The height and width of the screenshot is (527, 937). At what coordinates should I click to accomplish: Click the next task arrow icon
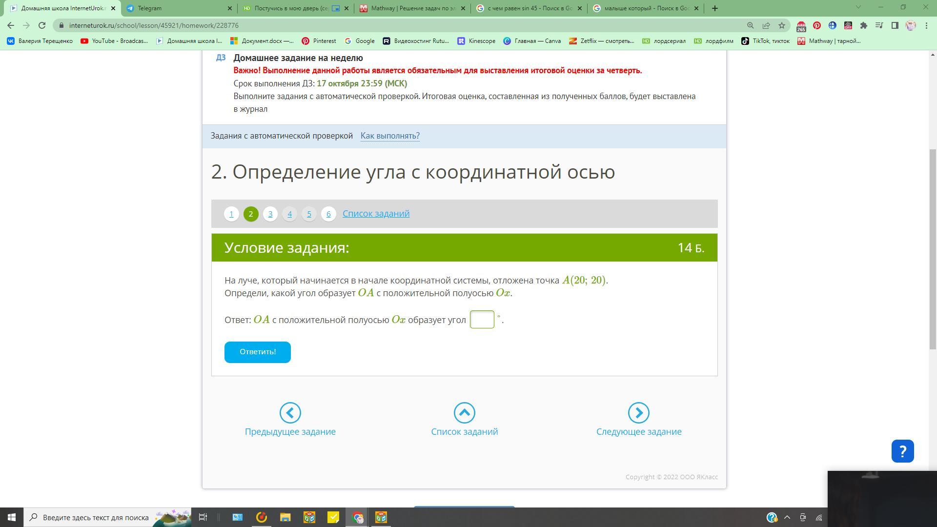[x=638, y=413]
